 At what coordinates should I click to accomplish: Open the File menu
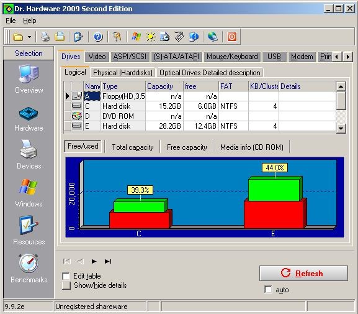pyautogui.click(x=11, y=21)
